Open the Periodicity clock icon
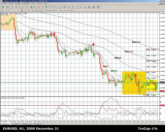 pyautogui.click(x=93, y=7)
